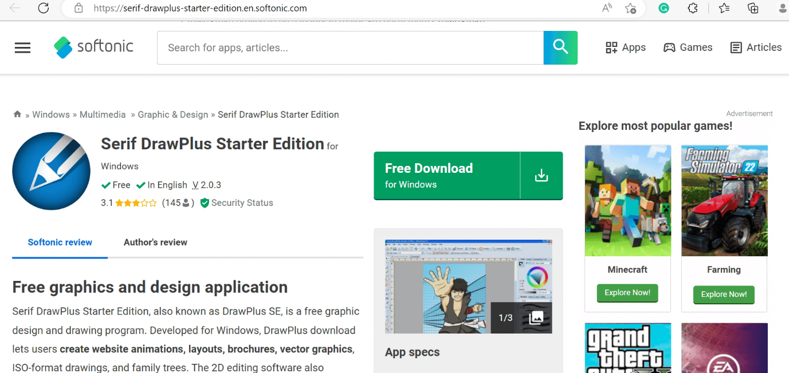Click the Minecraft game image
The height and width of the screenshot is (373, 789).
[x=627, y=200]
